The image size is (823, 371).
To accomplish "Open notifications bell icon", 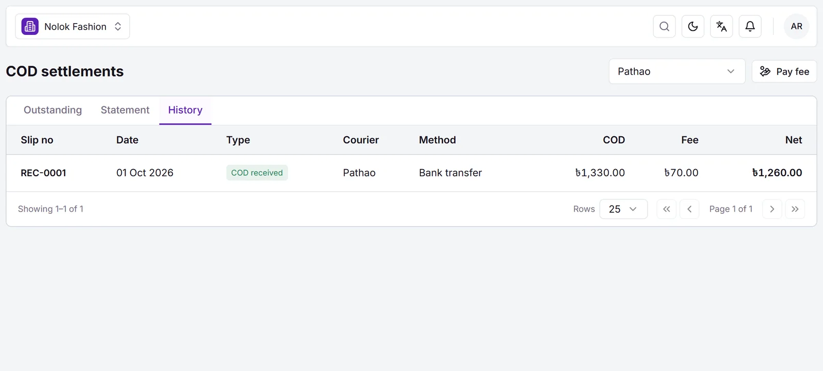I will (x=750, y=26).
